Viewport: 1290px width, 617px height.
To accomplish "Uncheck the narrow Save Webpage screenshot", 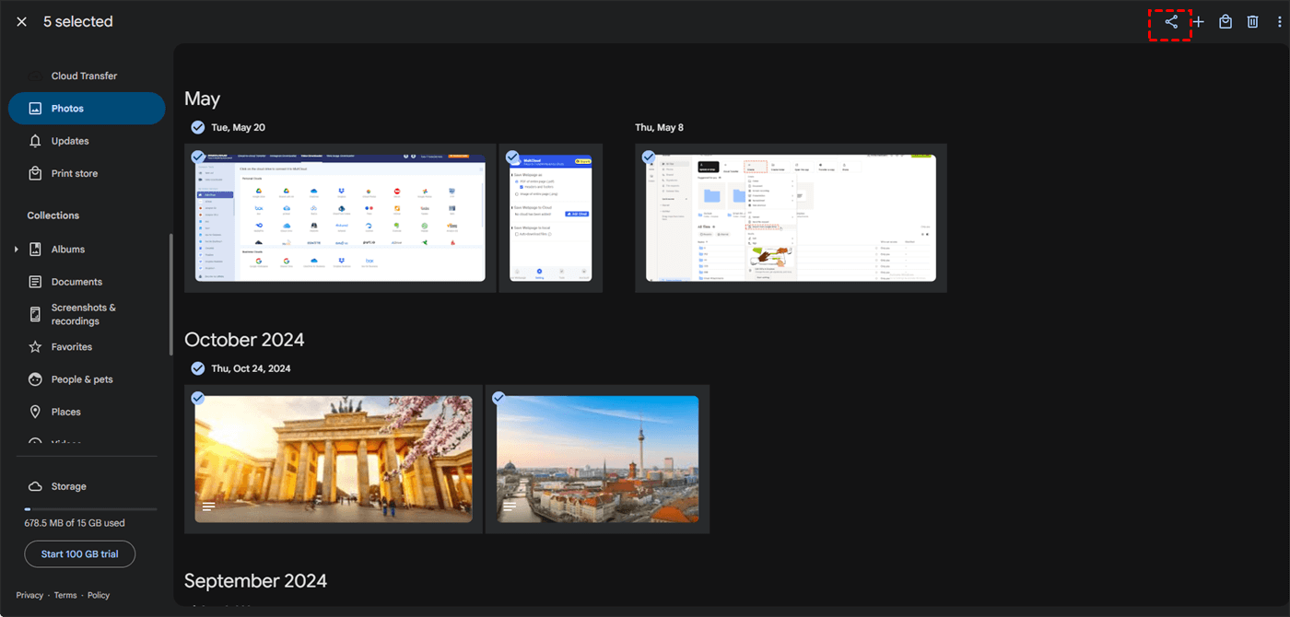I will (513, 157).
